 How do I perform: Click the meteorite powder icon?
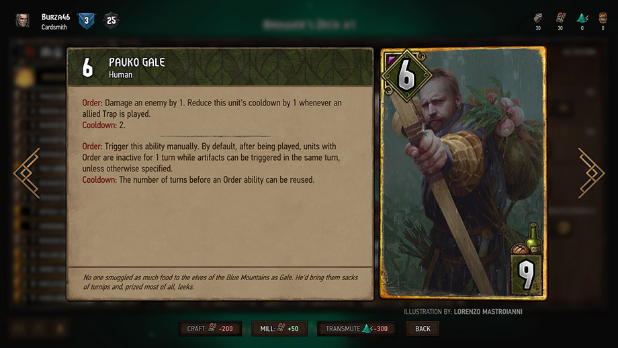[582, 17]
